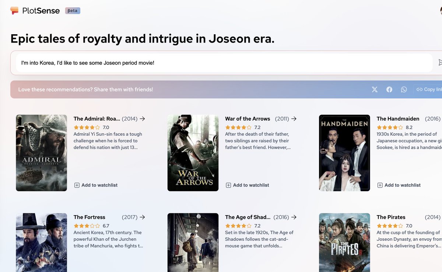Viewport: 442px width, 272px height.
Task: Click The Age of Shadows 1920s description
Action: click(x=259, y=239)
